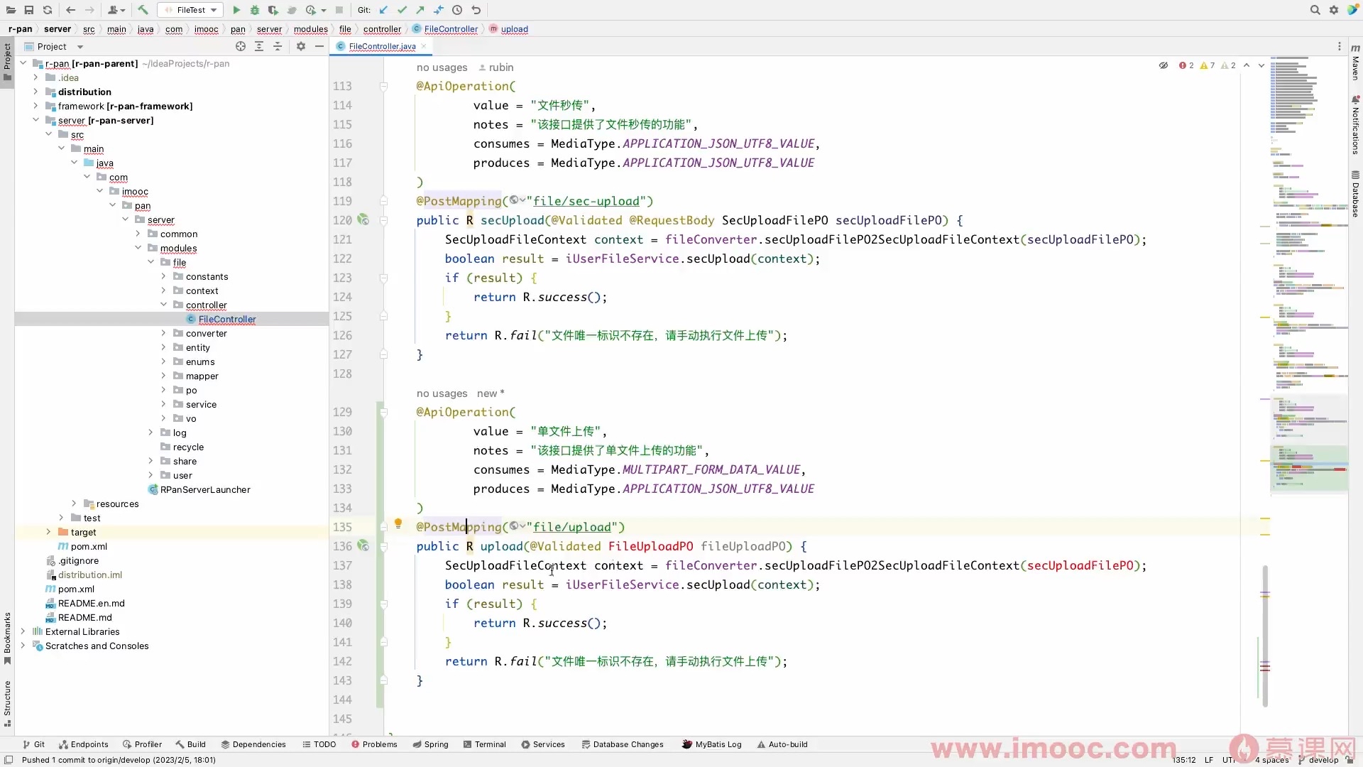Viewport: 1363px width, 767px height.
Task: Toggle Spring panel visibility
Action: click(435, 744)
